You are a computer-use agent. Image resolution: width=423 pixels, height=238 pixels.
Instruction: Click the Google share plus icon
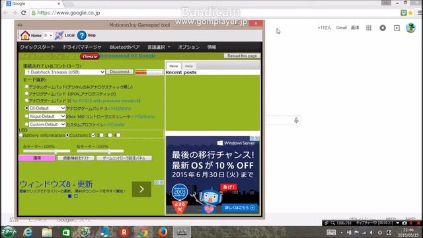[397, 28]
